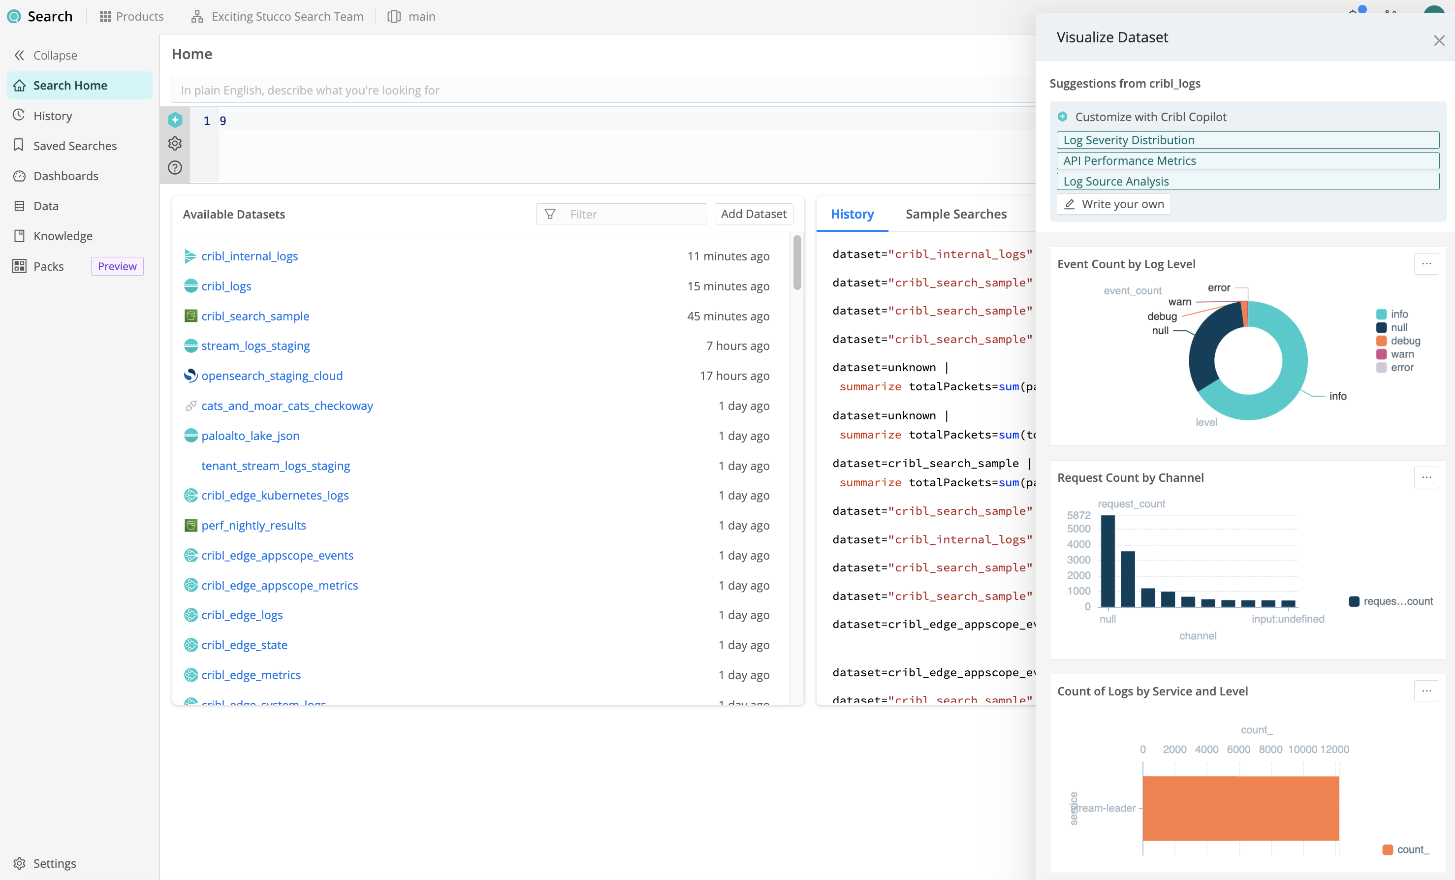Viewport: 1455px width, 880px height.
Task: Focus the plain English search description field
Action: point(602,90)
